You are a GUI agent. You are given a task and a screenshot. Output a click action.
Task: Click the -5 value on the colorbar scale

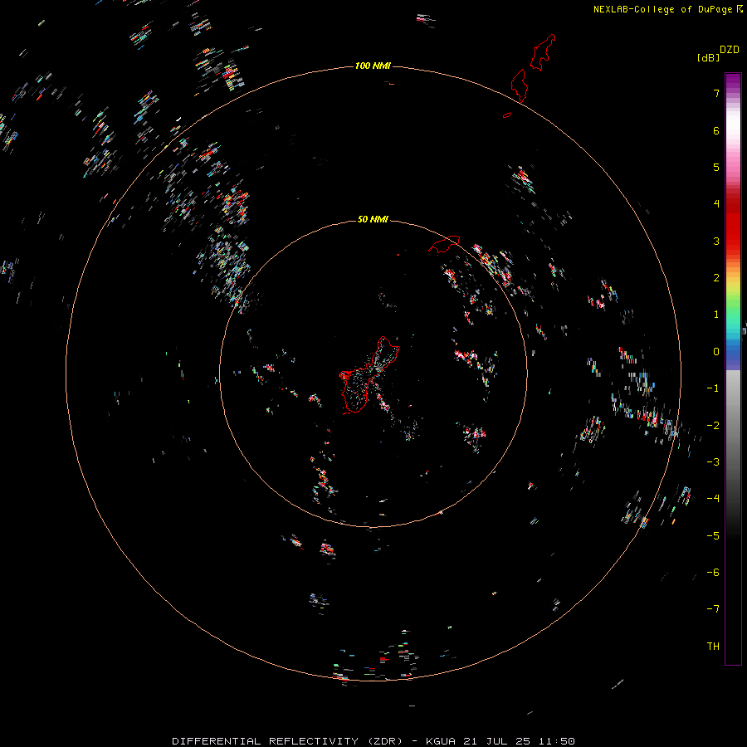click(x=713, y=536)
